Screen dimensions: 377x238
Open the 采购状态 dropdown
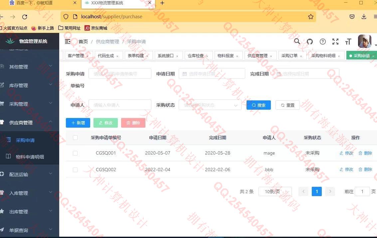[x=210, y=105]
